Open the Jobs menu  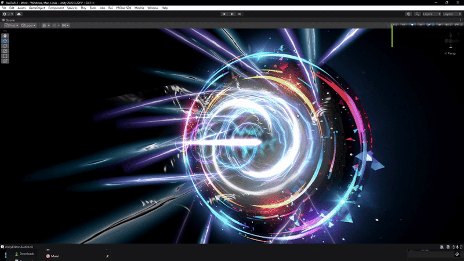pyautogui.click(x=102, y=8)
